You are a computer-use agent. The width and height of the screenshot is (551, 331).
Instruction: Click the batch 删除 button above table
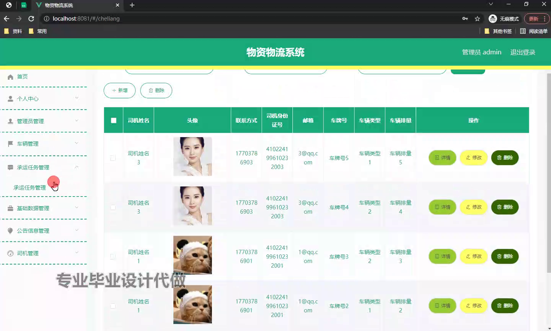point(156,90)
